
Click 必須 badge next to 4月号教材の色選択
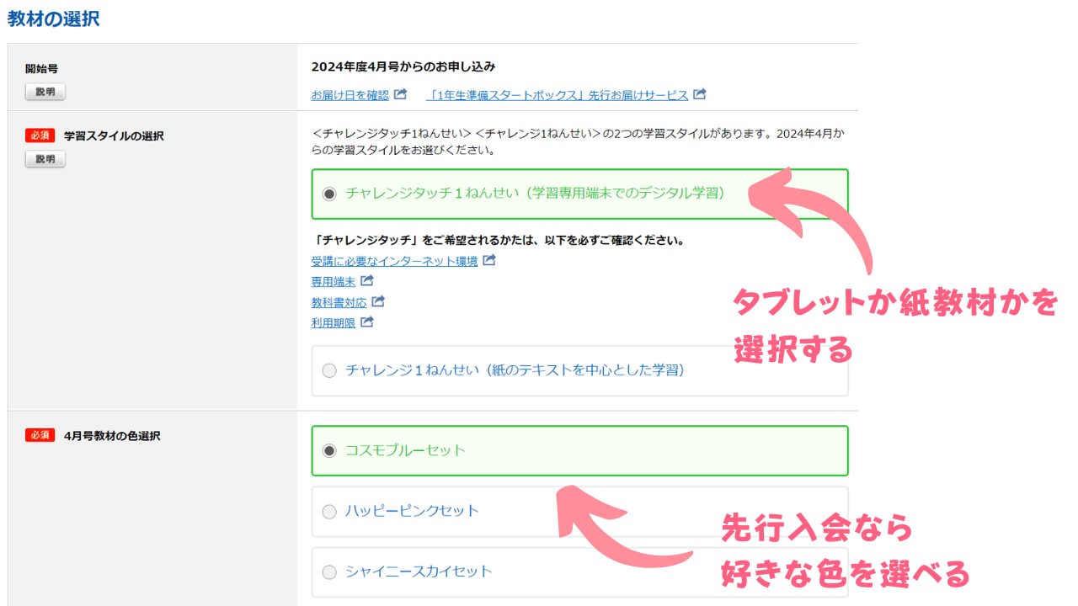40,435
